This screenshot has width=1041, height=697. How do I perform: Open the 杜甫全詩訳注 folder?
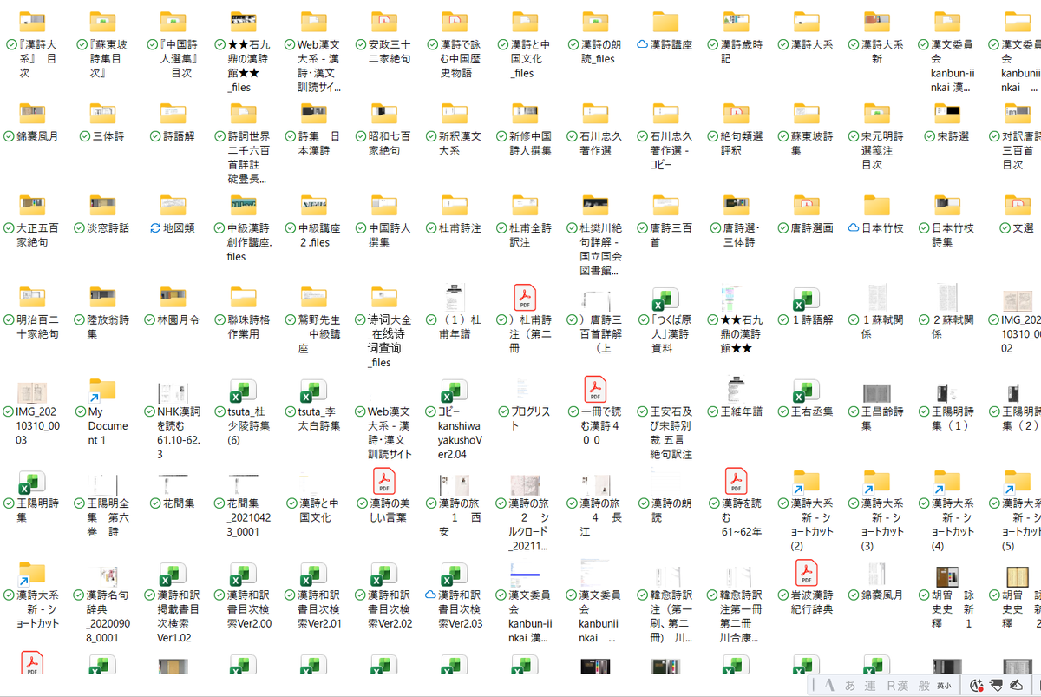click(526, 205)
